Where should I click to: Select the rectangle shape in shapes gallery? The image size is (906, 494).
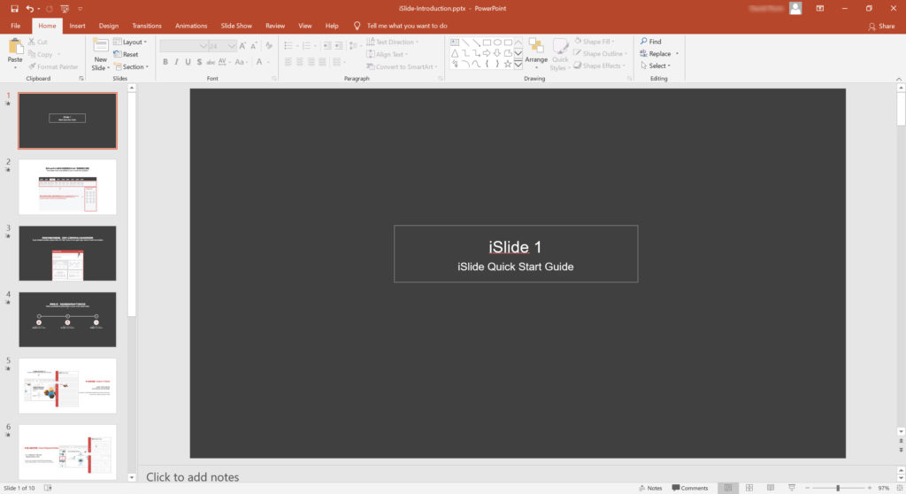coord(487,42)
